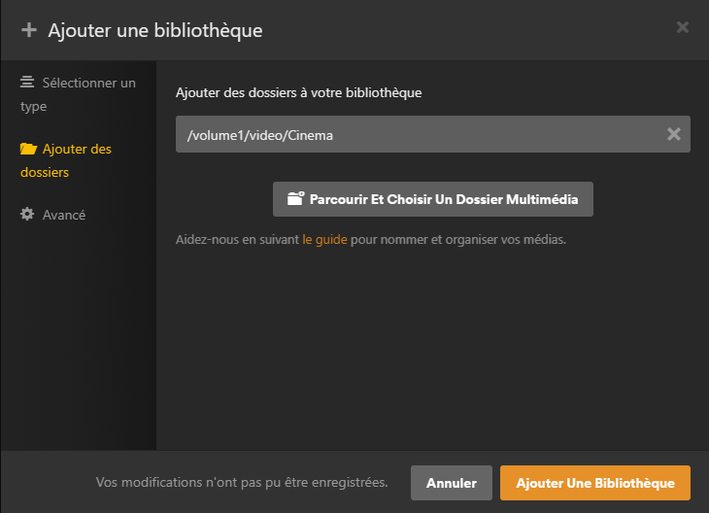Open the Avancé settings step
709x513 pixels.
[x=52, y=215]
